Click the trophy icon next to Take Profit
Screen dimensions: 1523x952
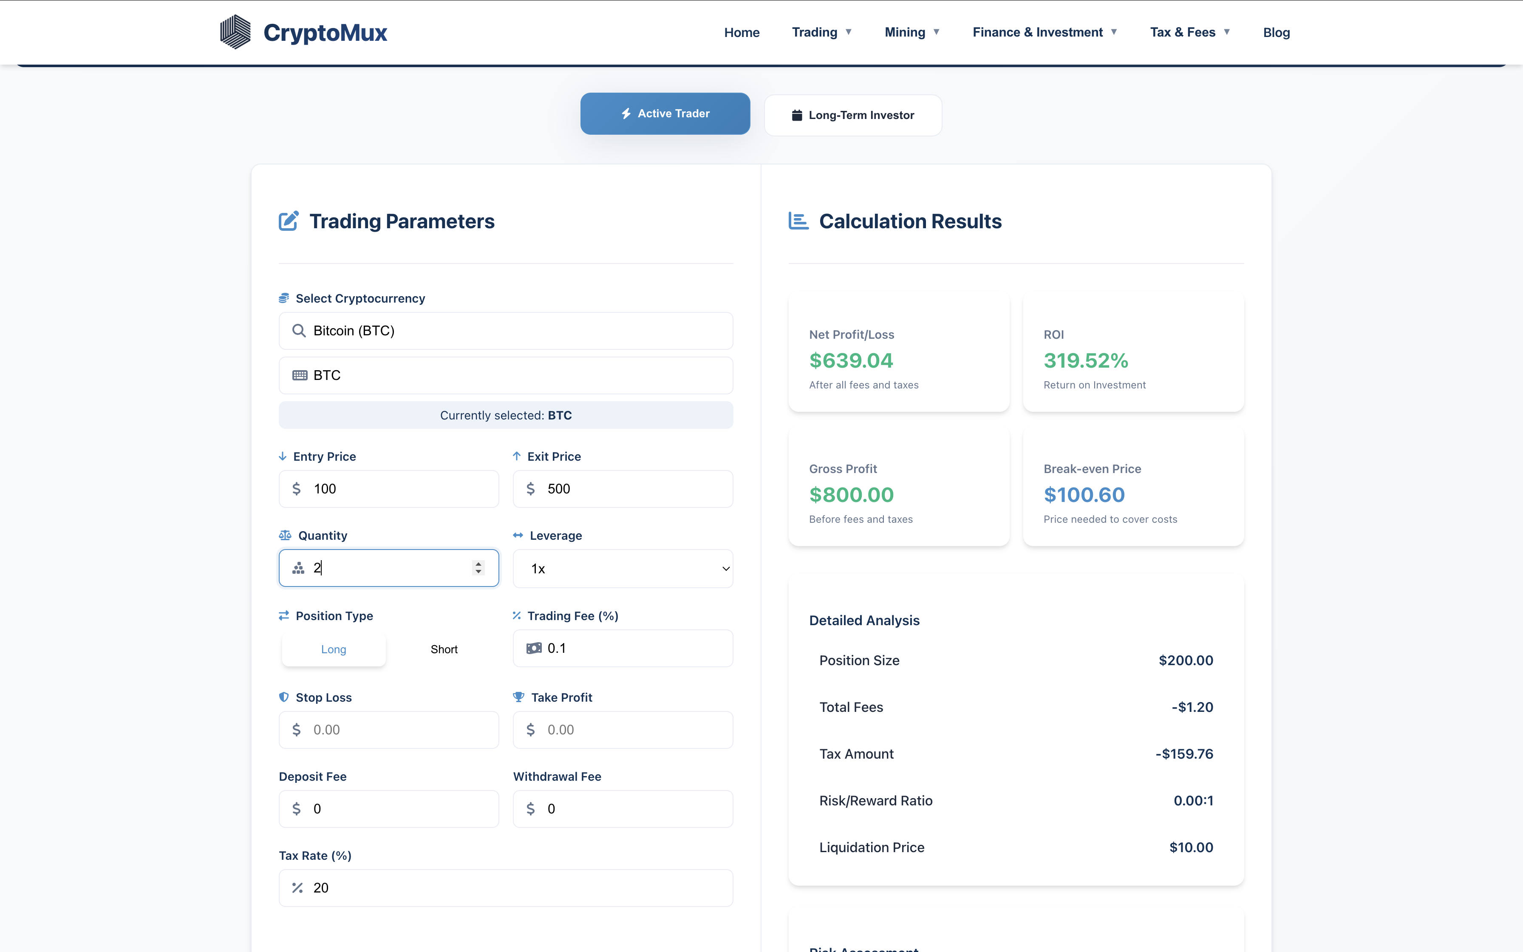point(518,697)
